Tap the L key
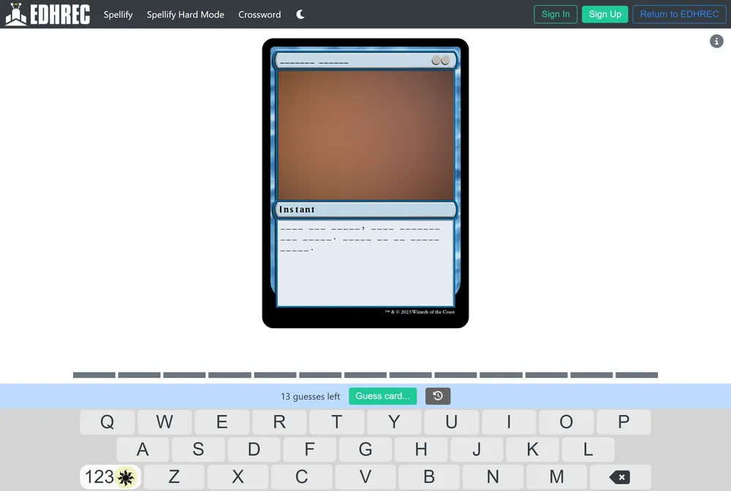731x491 pixels. coord(588,449)
